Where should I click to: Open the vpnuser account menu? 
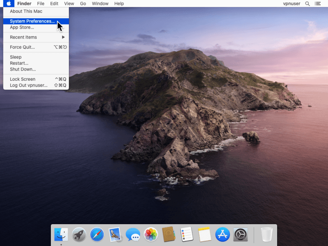tap(292, 4)
